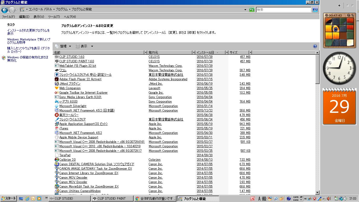Screen dimensions: 359x202
Task: Add a gadget with the sidebar plus button
Action: 339,6
